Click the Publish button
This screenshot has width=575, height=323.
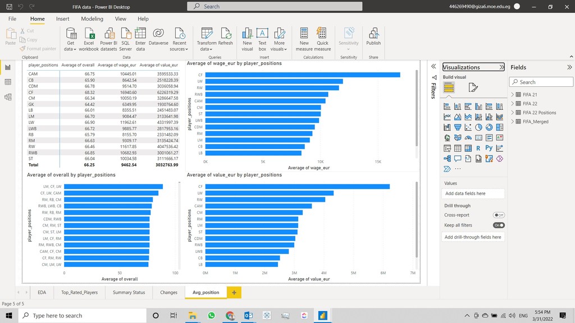pos(373,36)
